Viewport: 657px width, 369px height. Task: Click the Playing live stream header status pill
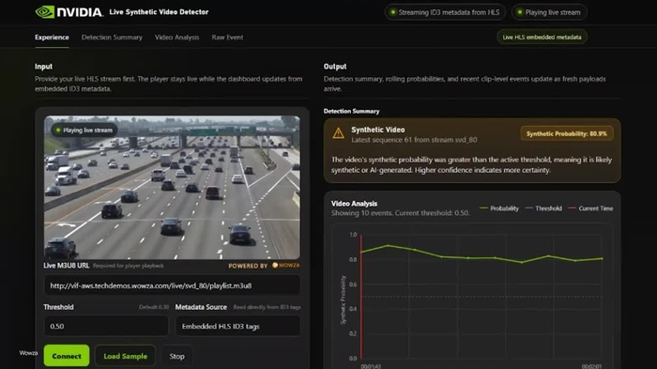[549, 12]
